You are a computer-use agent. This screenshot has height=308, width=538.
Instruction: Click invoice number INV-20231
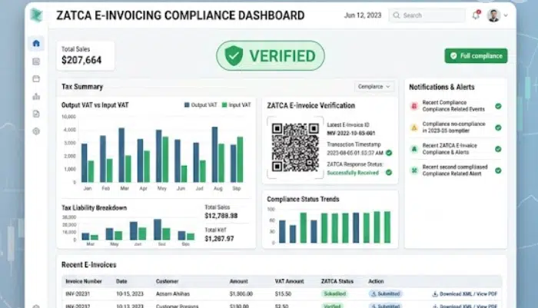[x=78, y=294]
